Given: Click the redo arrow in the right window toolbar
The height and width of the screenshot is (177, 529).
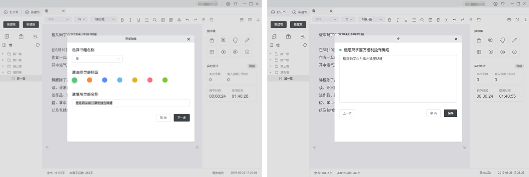Looking at the screenshot, I should click(463, 19).
